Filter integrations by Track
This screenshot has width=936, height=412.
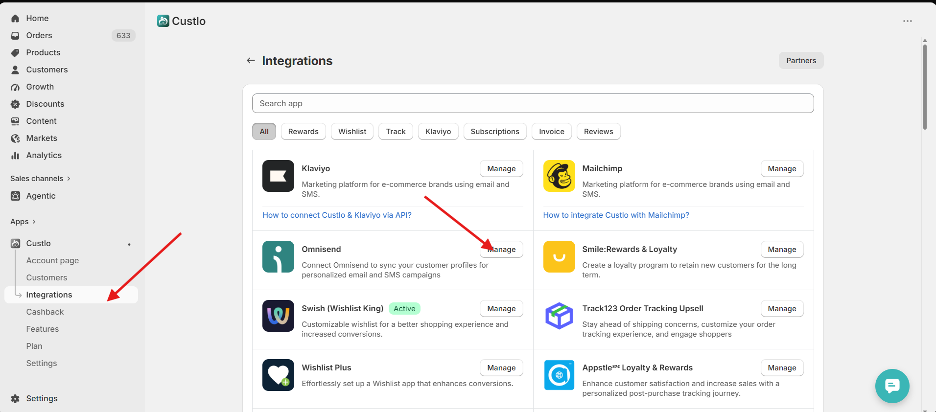396,131
